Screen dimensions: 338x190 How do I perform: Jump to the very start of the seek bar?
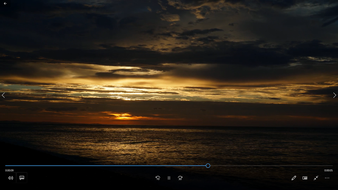tap(6, 166)
